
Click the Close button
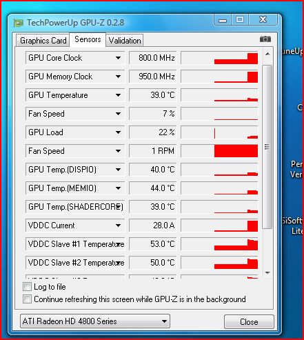(249, 321)
